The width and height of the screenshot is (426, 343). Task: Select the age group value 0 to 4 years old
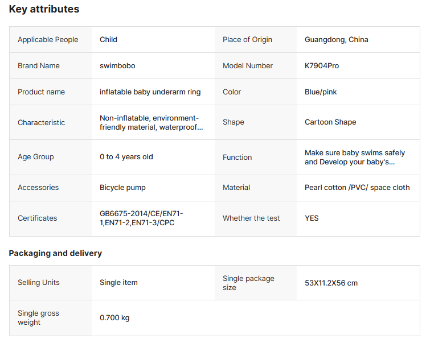pos(126,156)
